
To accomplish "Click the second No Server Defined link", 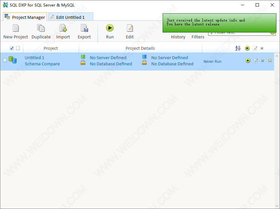I will (169, 58).
